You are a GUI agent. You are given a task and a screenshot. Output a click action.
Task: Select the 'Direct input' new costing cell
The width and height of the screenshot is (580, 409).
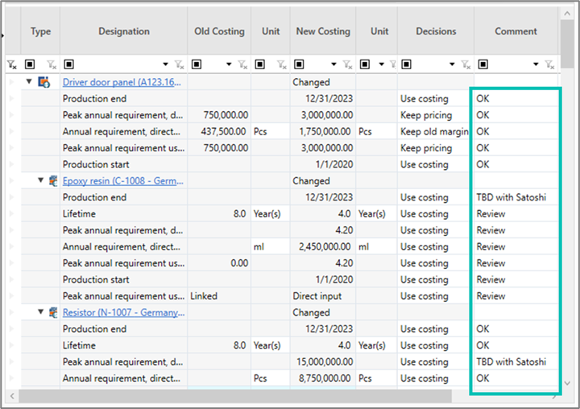323,296
